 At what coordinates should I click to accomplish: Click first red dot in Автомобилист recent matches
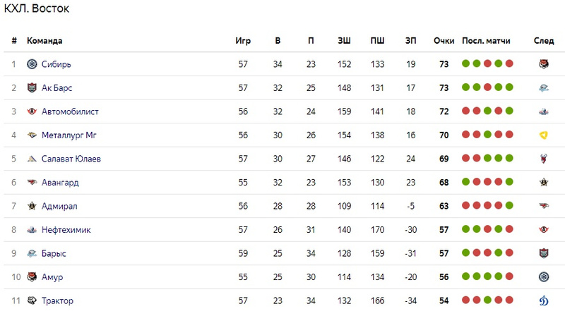465,111
